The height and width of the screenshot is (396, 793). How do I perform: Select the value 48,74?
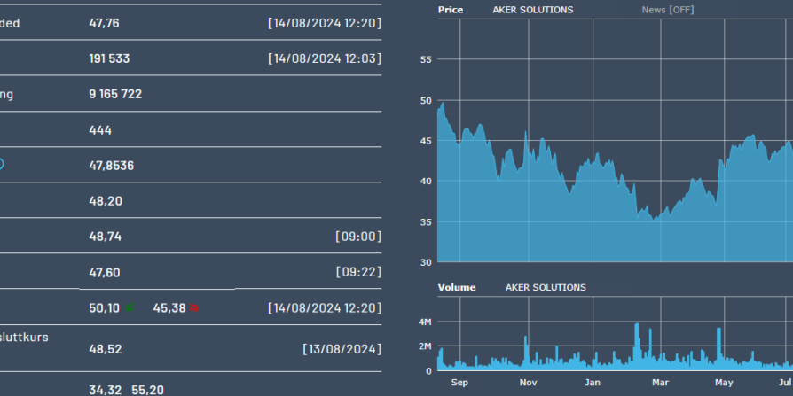point(106,237)
